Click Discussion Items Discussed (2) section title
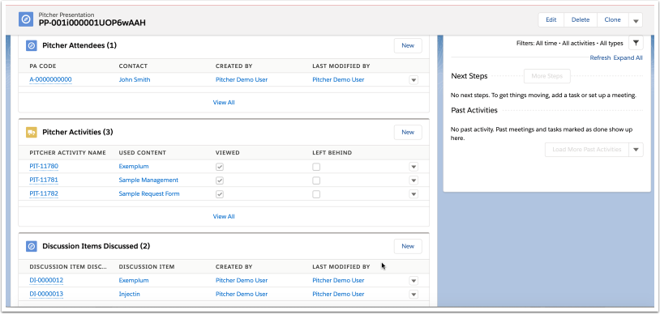Viewport: 660px width, 314px height. tap(96, 246)
